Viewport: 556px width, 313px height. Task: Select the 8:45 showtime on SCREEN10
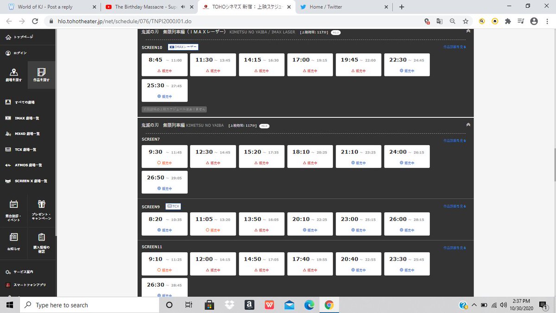click(164, 65)
